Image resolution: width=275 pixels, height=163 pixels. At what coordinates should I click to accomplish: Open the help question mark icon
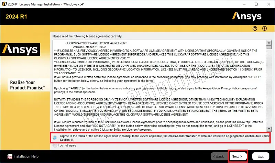pyautogui.click(x=255, y=29)
